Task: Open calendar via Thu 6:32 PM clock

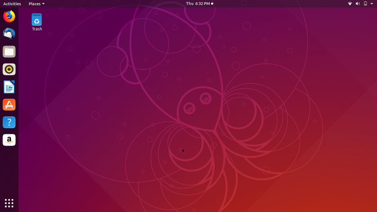Action: pyautogui.click(x=198, y=4)
